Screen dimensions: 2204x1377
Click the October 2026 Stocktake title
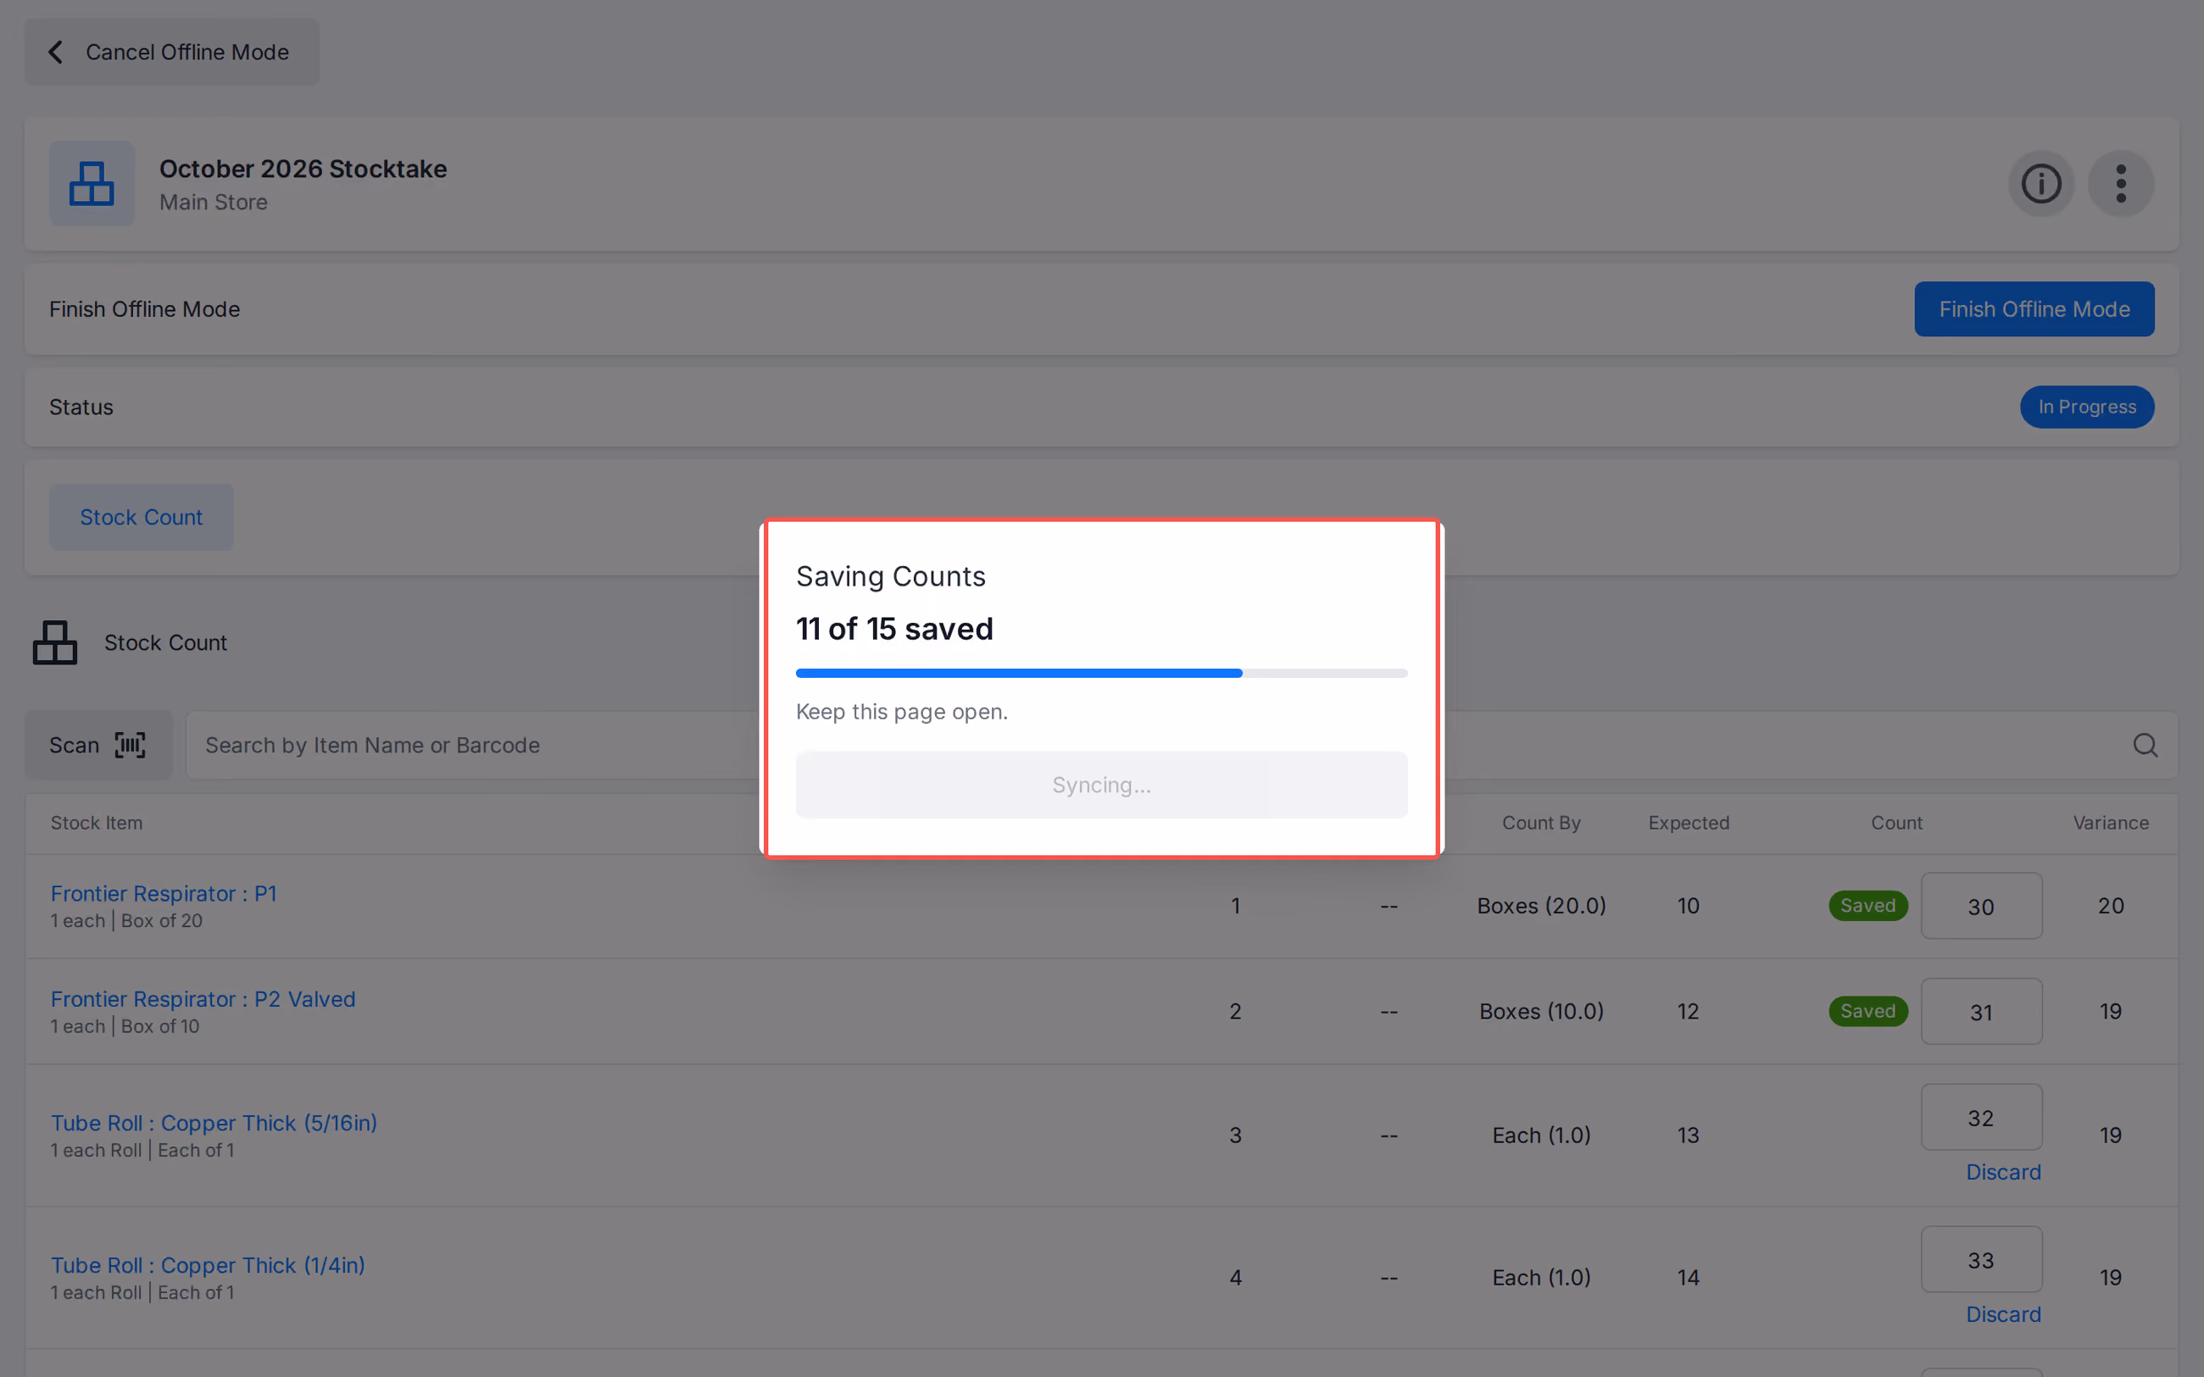pyautogui.click(x=303, y=169)
